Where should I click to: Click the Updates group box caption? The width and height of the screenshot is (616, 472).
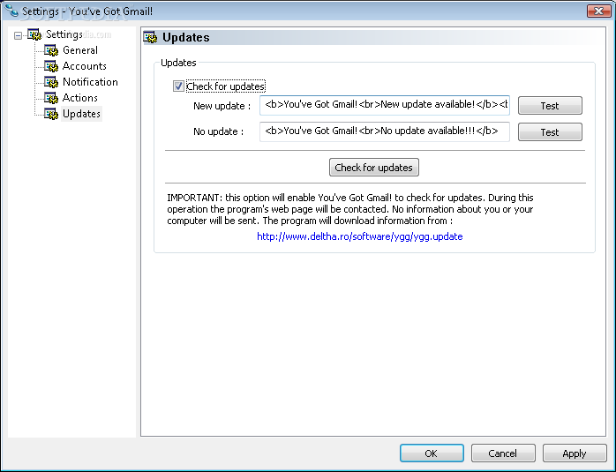point(178,63)
